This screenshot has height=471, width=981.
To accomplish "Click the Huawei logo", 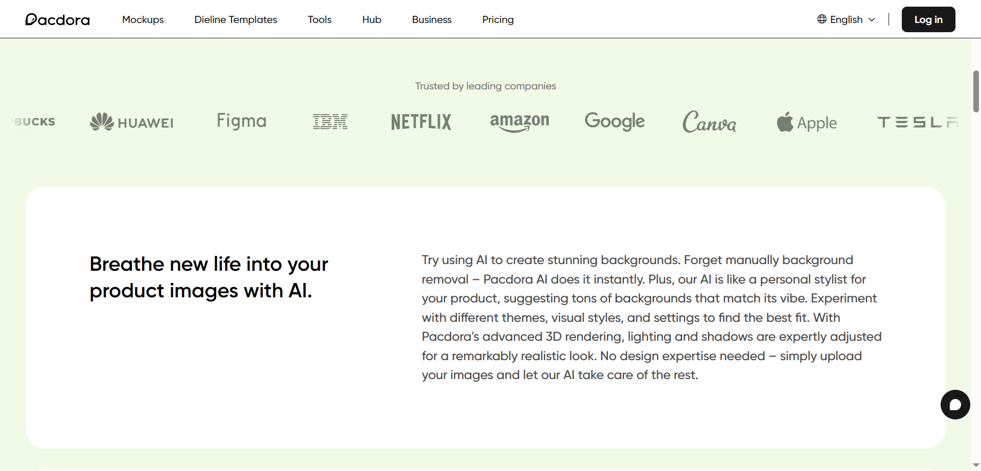I will [132, 122].
